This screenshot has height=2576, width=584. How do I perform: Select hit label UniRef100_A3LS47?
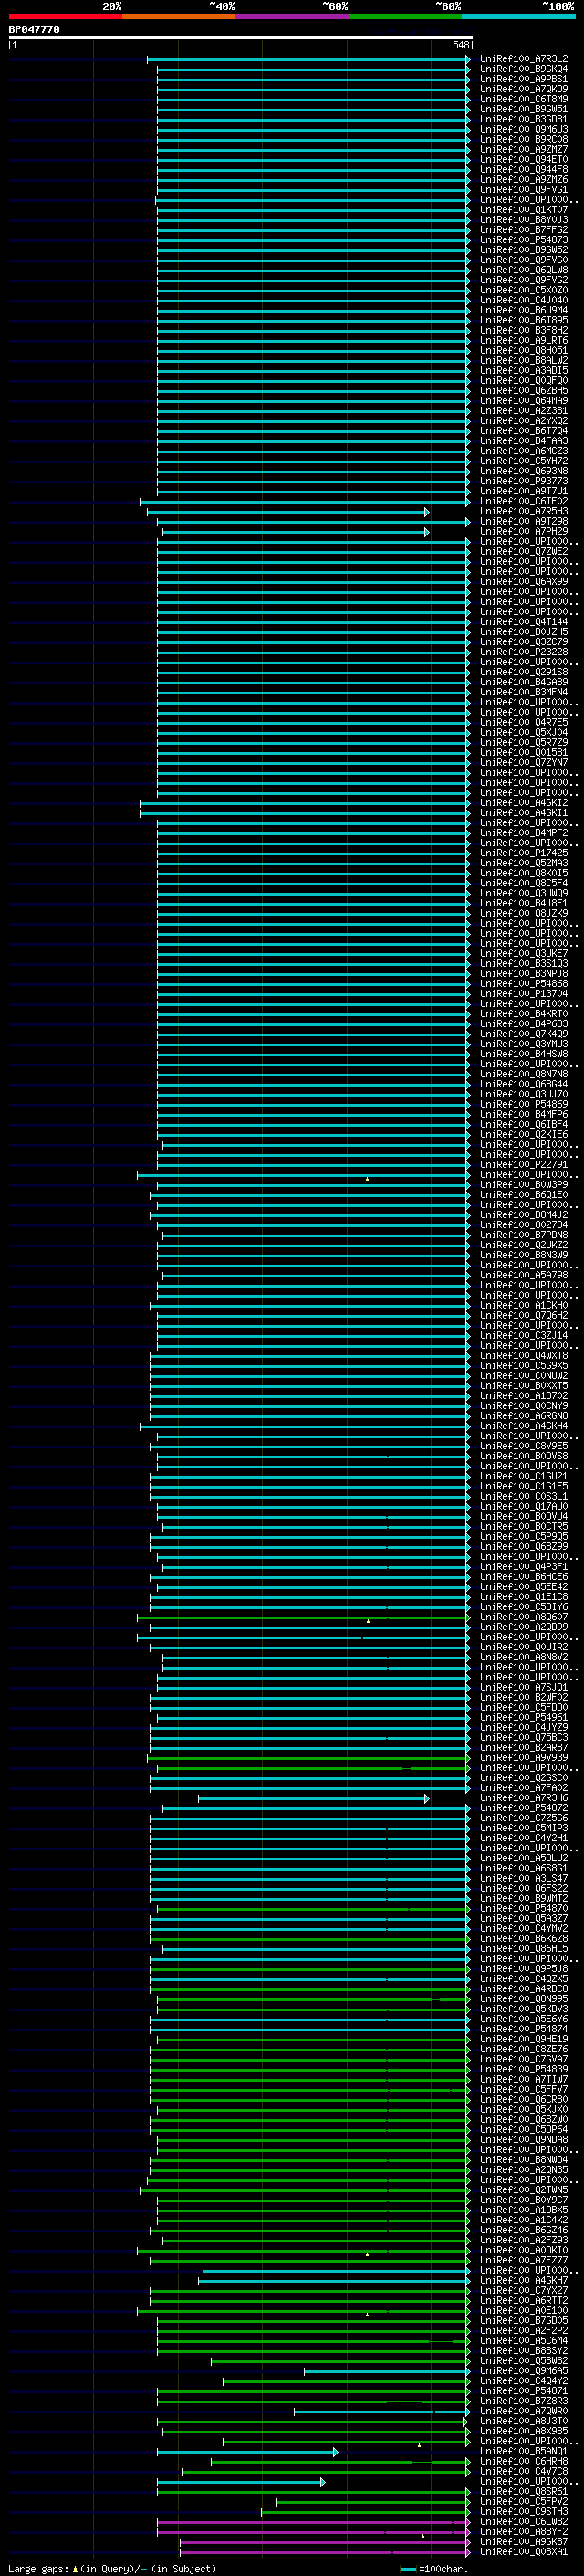pos(524,1879)
